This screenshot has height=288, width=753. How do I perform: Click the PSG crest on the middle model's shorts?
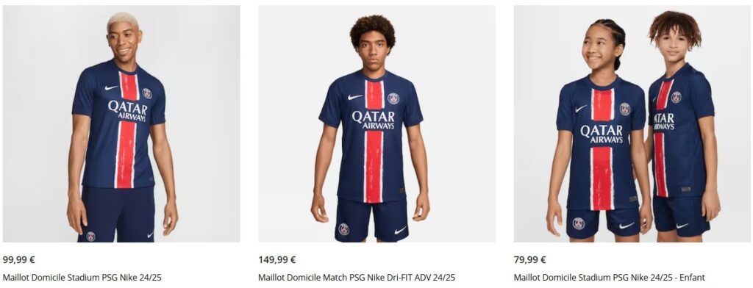tap(343, 229)
